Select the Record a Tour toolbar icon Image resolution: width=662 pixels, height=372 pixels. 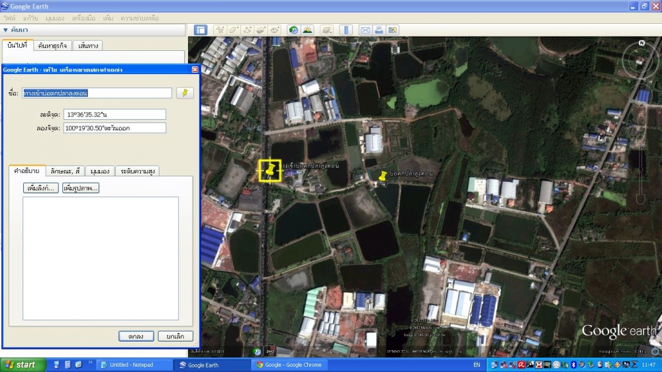click(275, 30)
